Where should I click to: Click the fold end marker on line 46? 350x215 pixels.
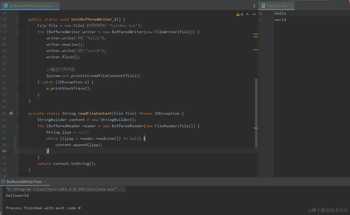[18, 151]
